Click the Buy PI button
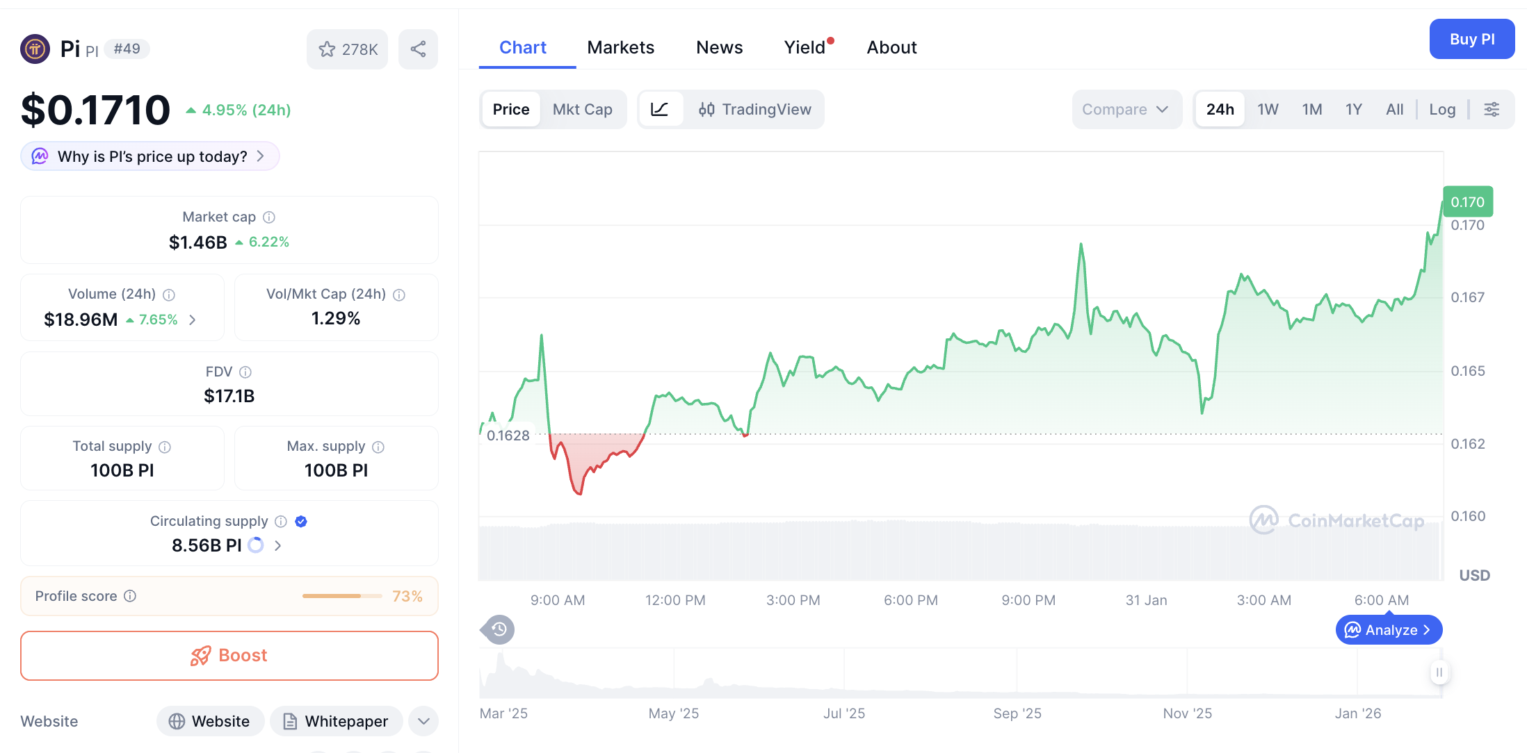 (1471, 39)
